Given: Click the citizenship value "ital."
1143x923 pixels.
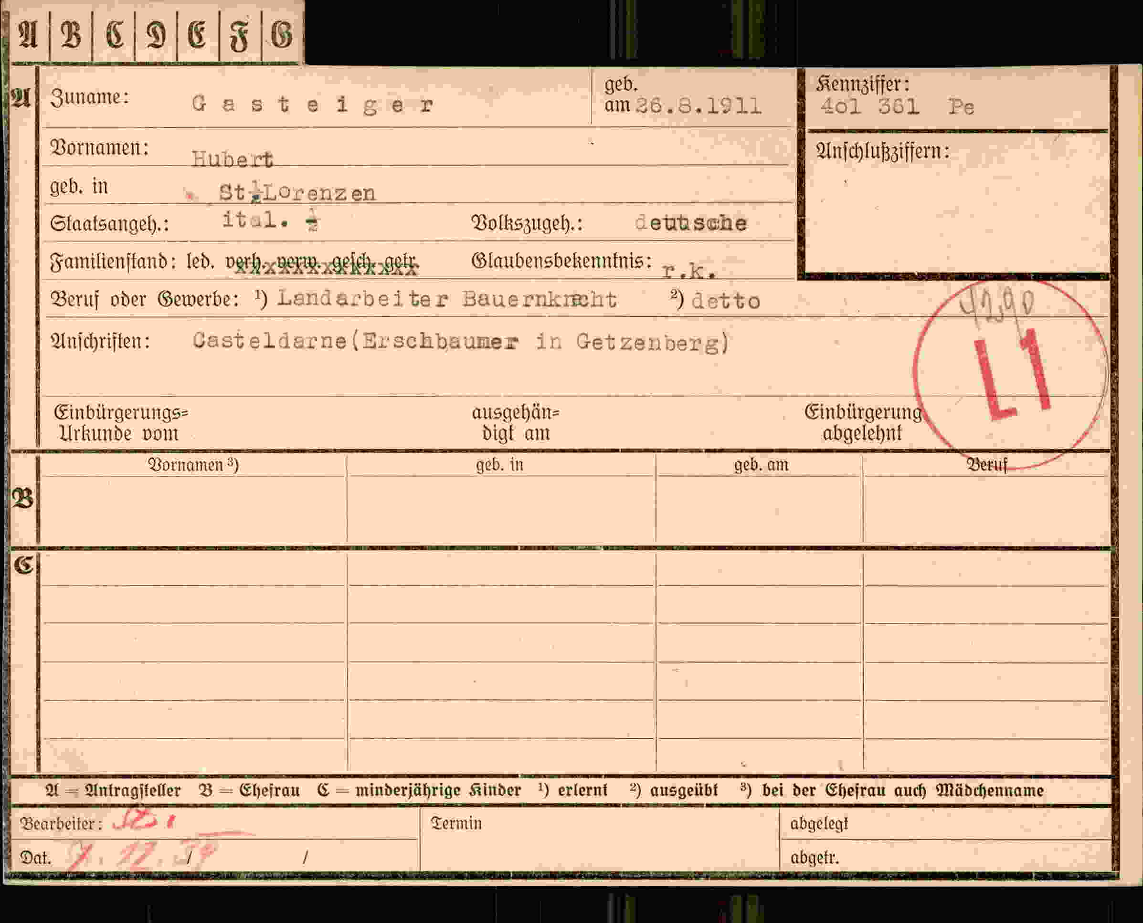Looking at the screenshot, I should point(256,220).
